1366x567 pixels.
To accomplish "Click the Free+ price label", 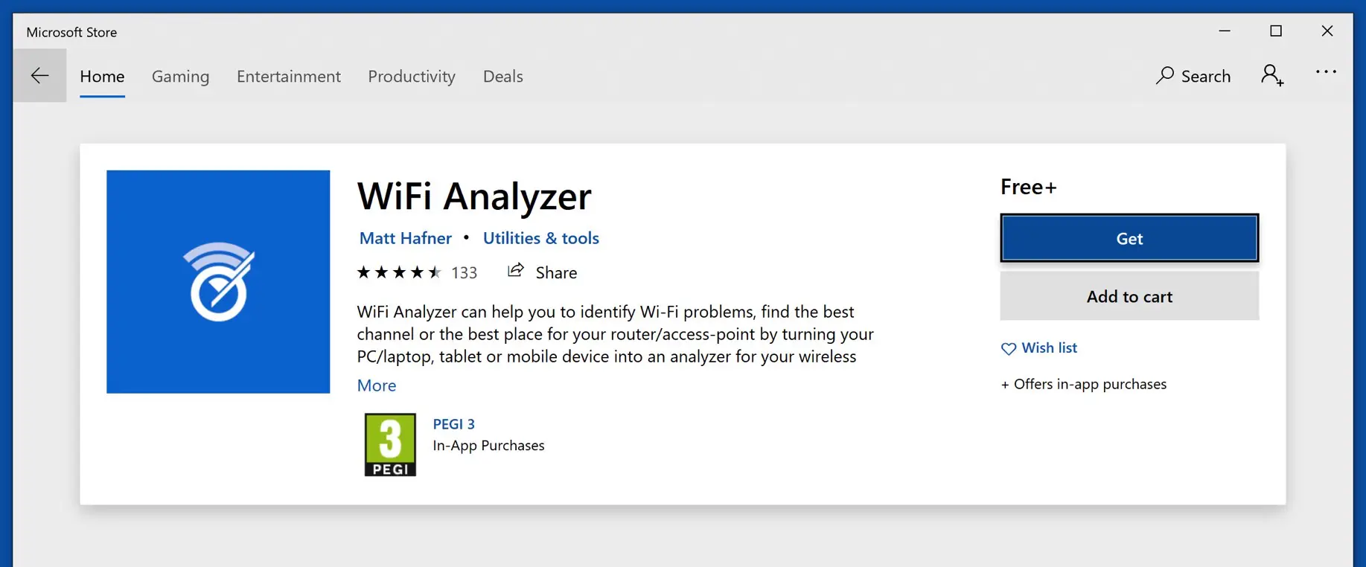I will coord(1029,187).
